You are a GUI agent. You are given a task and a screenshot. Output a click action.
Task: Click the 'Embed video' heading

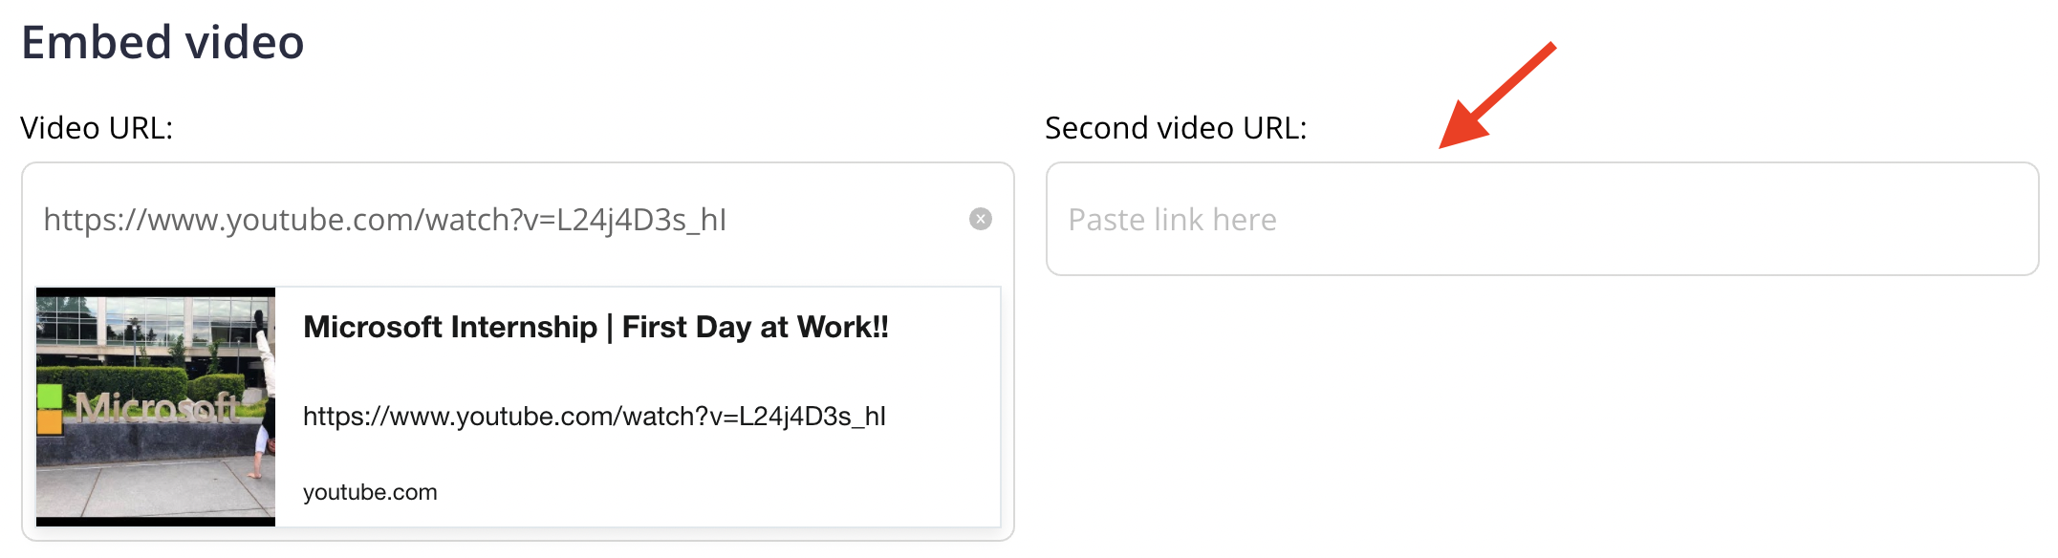pyautogui.click(x=162, y=43)
